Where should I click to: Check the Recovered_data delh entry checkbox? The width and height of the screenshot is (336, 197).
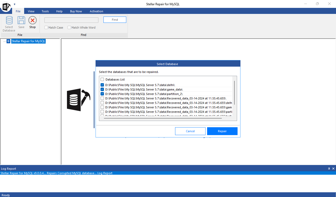(102, 103)
